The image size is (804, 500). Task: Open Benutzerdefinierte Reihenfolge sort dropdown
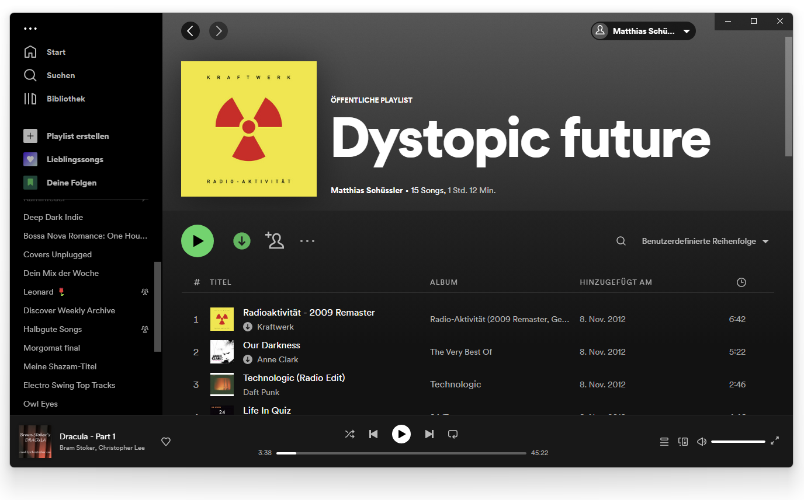705,241
